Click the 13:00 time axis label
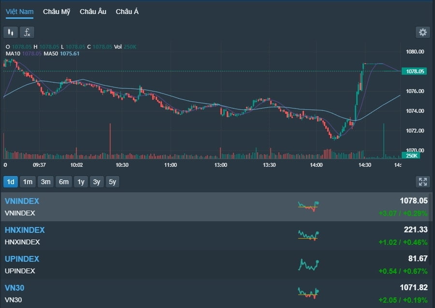 (220, 165)
